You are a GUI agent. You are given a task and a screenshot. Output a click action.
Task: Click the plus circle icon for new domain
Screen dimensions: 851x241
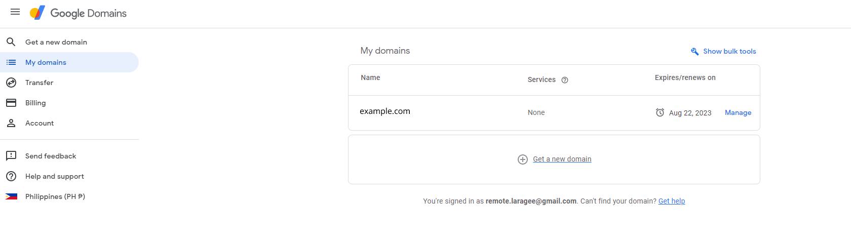(523, 159)
